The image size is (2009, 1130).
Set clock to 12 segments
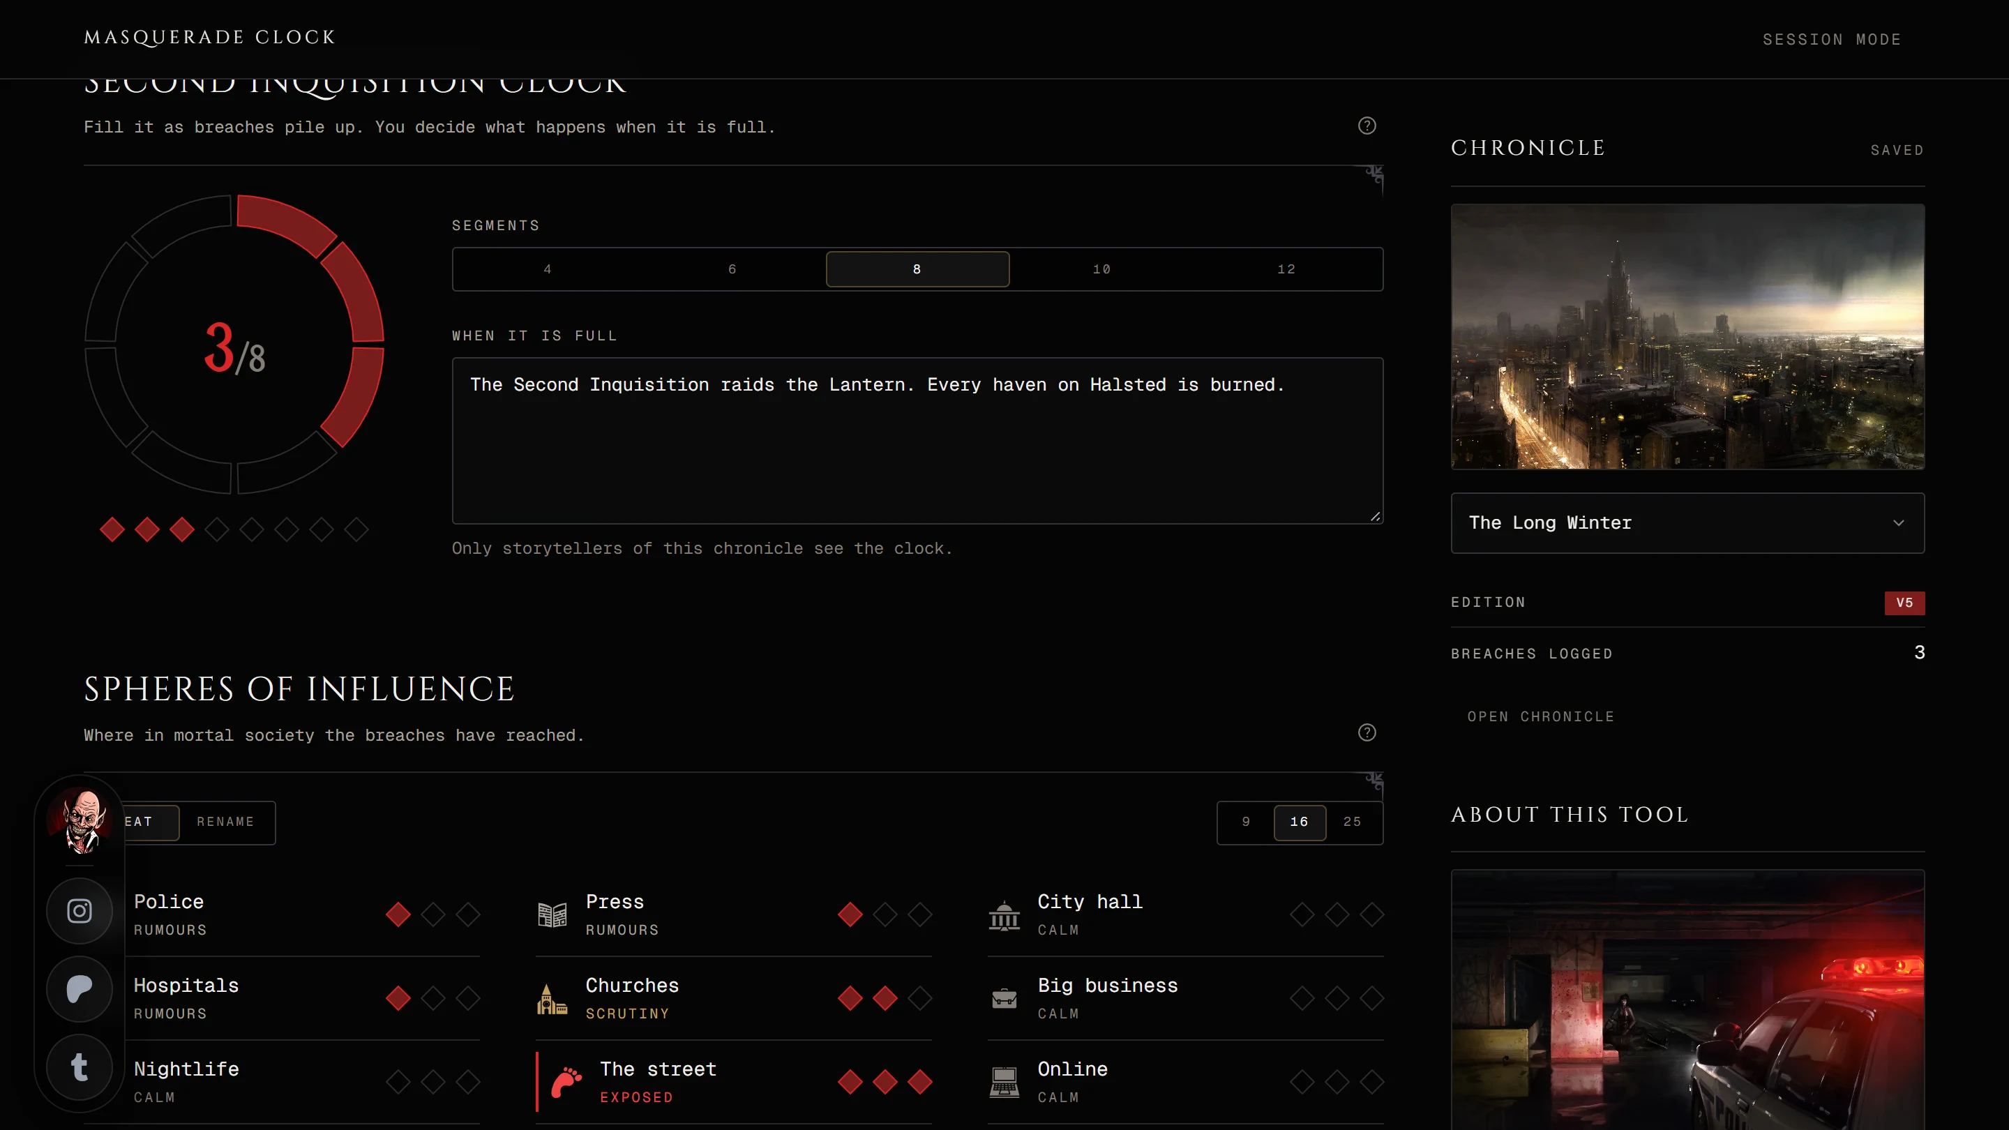coord(1287,269)
